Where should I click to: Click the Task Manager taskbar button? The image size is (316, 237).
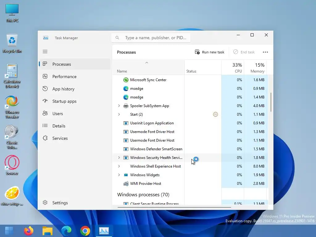click(104, 231)
